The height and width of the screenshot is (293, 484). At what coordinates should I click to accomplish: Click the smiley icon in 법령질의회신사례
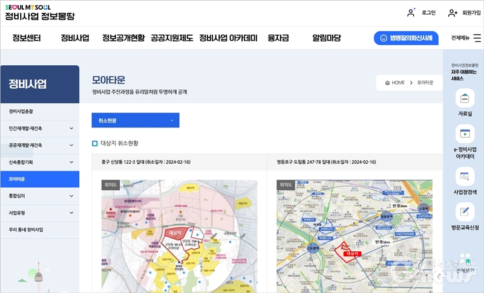pos(384,38)
